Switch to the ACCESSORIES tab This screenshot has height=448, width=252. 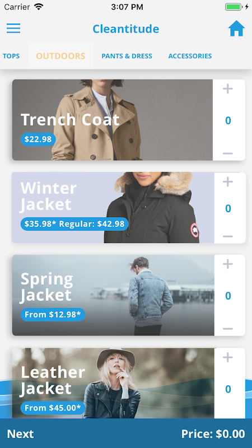click(190, 56)
